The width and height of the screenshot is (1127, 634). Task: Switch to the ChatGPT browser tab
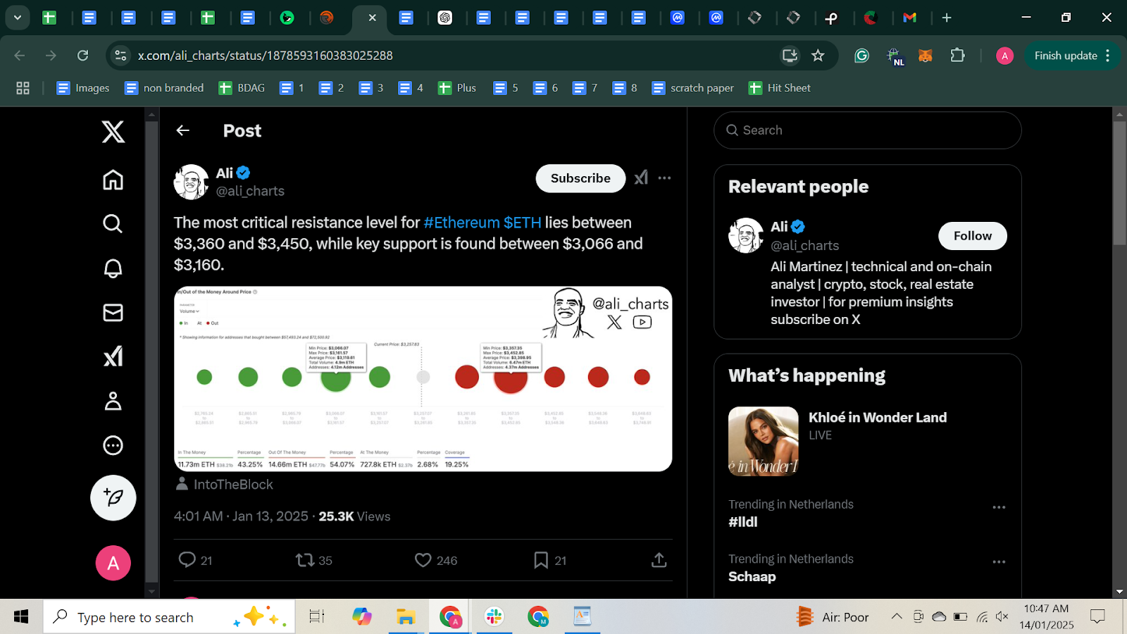coord(445,18)
